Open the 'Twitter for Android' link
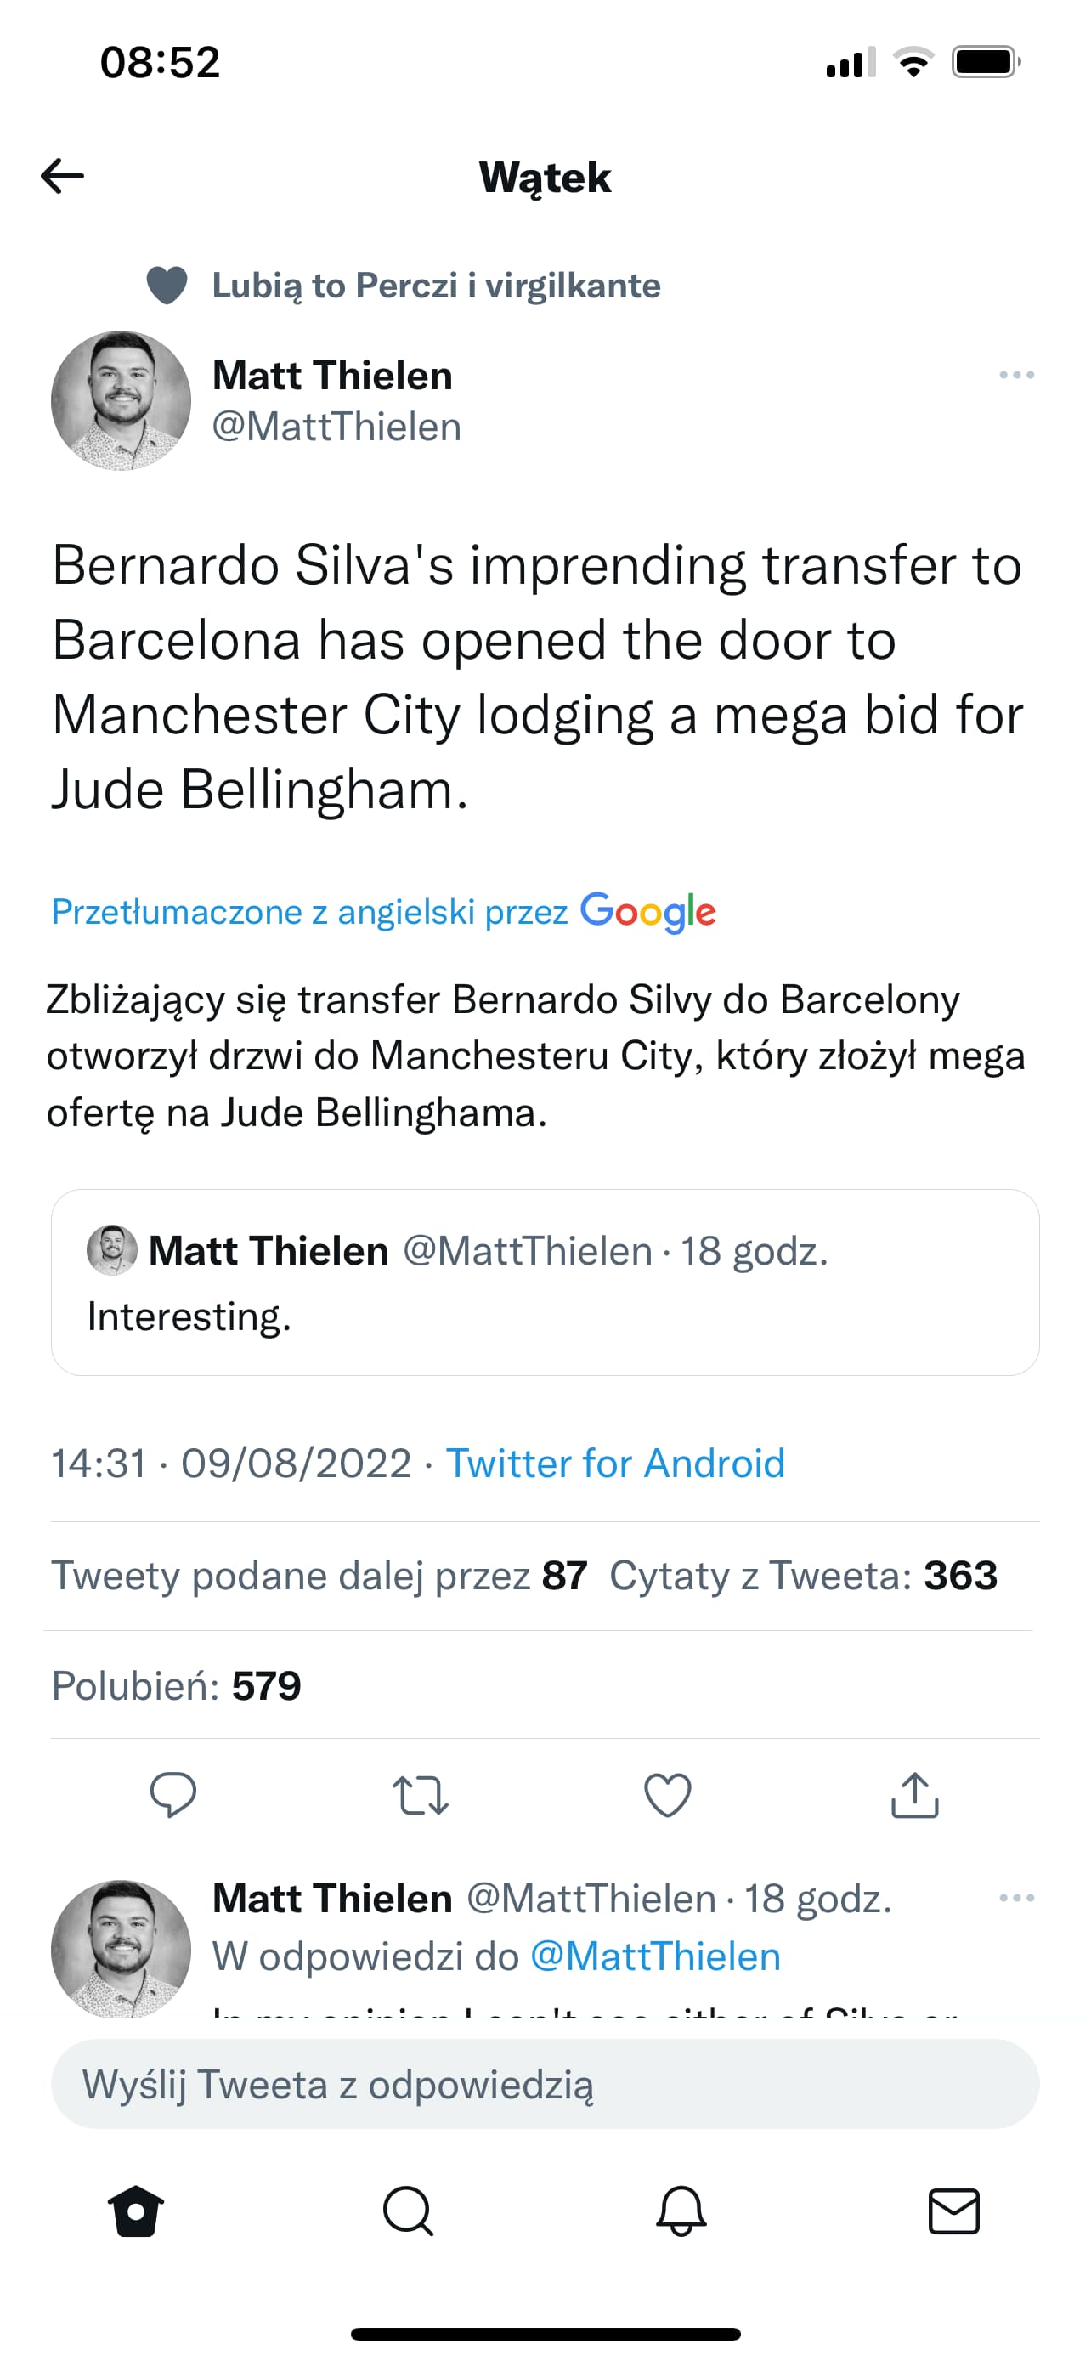Viewport: 1091px width, 2361px height. [614, 1463]
